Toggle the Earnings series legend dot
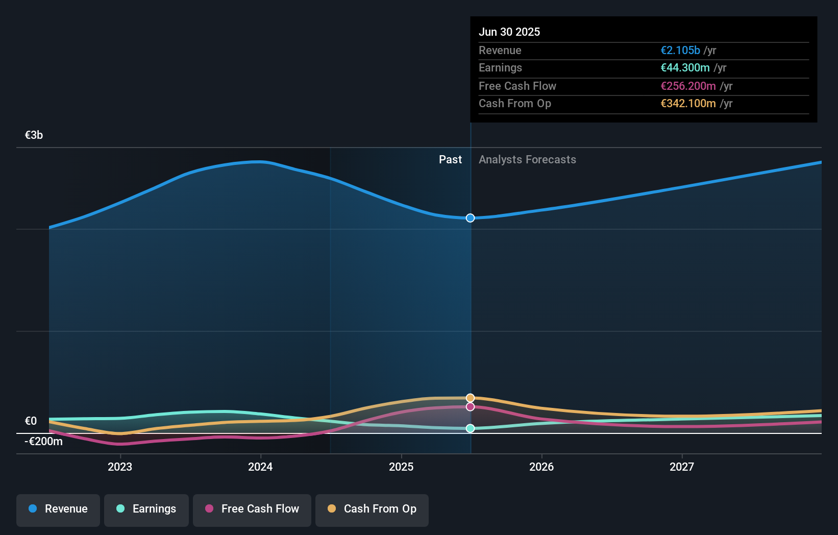Image resolution: width=838 pixels, height=535 pixels. coord(119,509)
